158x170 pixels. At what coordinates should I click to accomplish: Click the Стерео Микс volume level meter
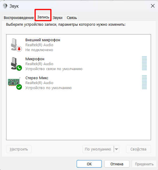(x=144, y=82)
